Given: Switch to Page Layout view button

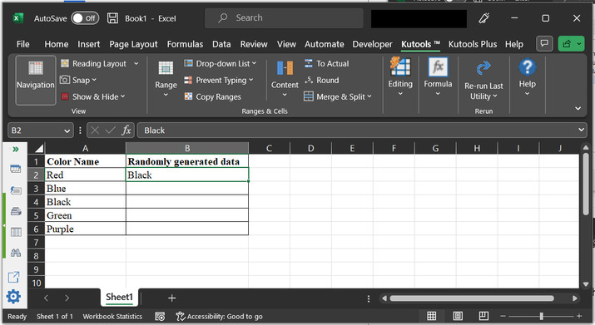Looking at the screenshot, I should pos(458,316).
